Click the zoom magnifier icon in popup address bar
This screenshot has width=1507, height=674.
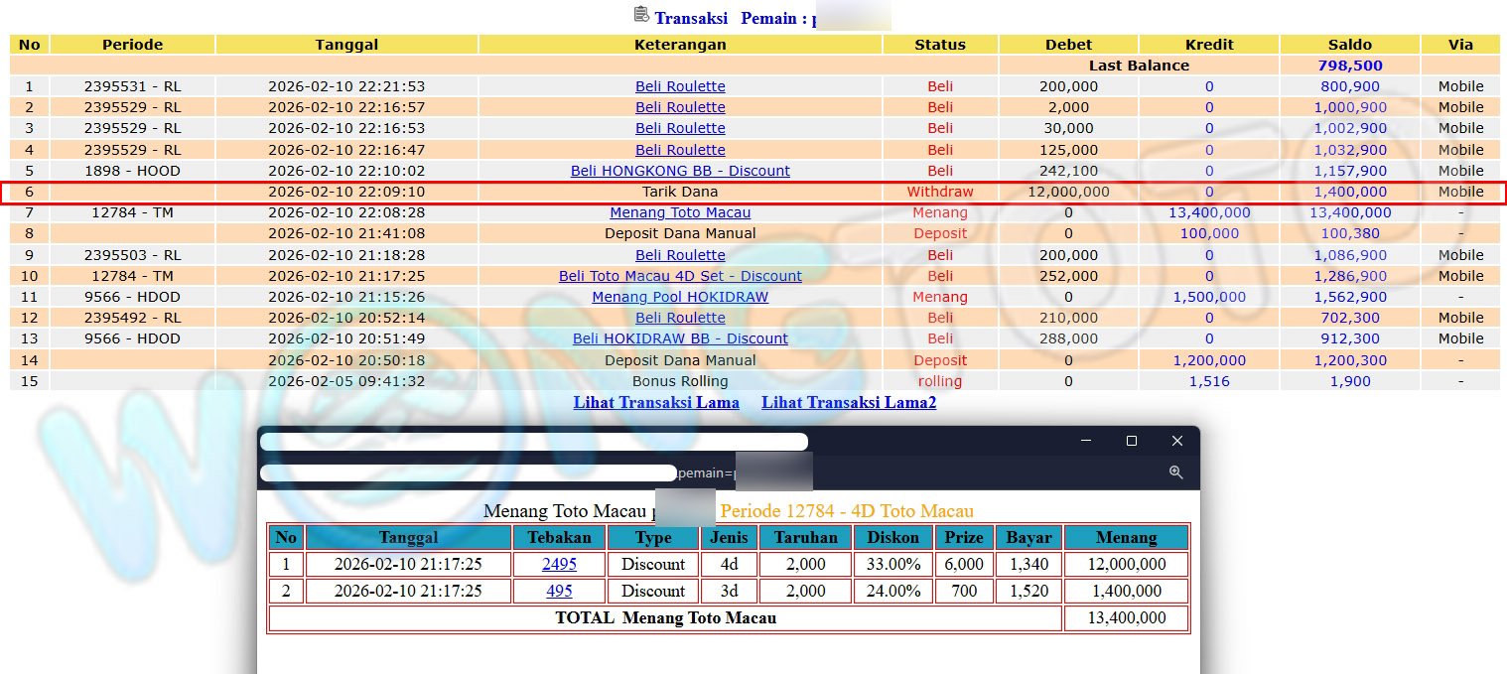click(1175, 472)
